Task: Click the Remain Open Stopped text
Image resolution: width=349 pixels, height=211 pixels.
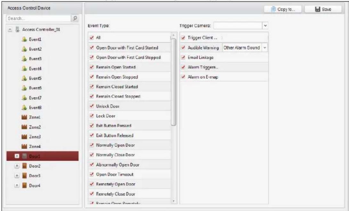Action: [117, 77]
